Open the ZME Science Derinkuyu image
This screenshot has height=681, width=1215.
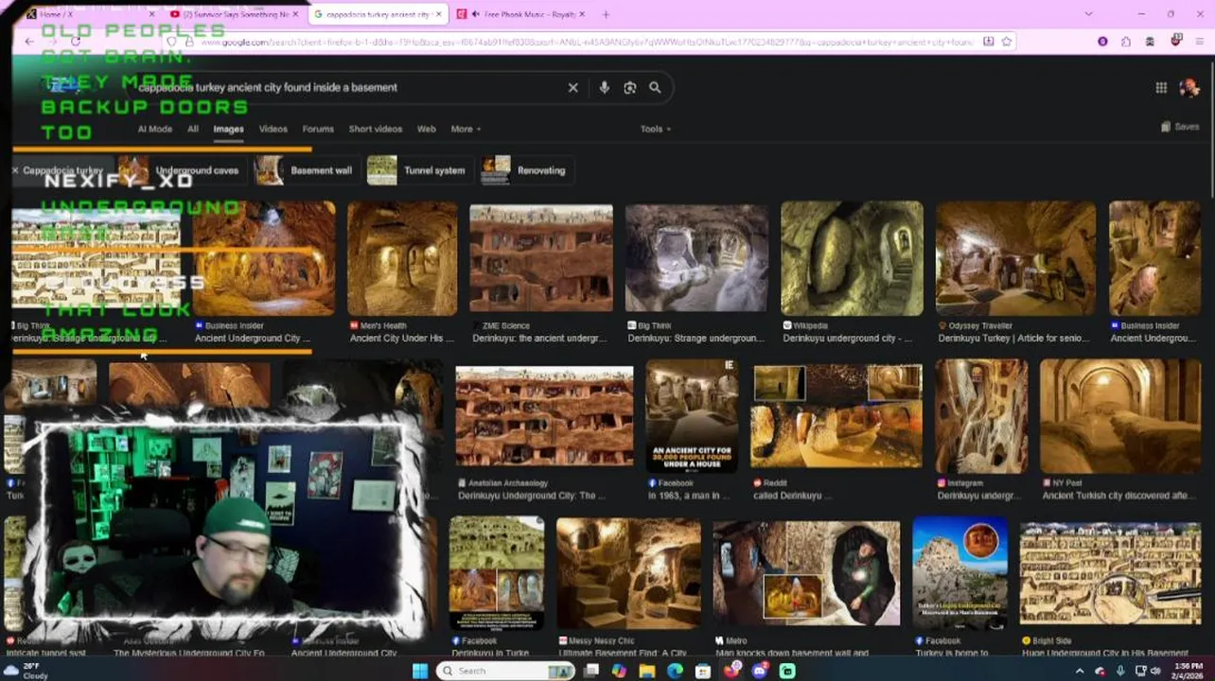pyautogui.click(x=541, y=258)
